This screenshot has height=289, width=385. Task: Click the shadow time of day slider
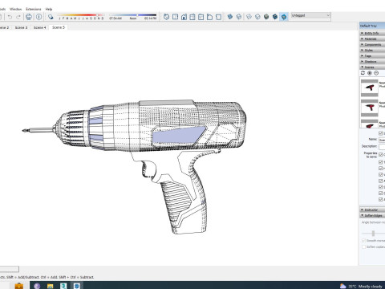(132, 17)
